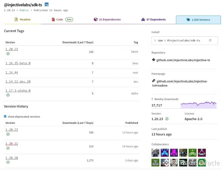Open the Readme tab
222x170 pixels.
23,20
